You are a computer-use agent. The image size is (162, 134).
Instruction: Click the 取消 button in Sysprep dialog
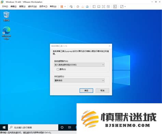[x=103, y=91]
